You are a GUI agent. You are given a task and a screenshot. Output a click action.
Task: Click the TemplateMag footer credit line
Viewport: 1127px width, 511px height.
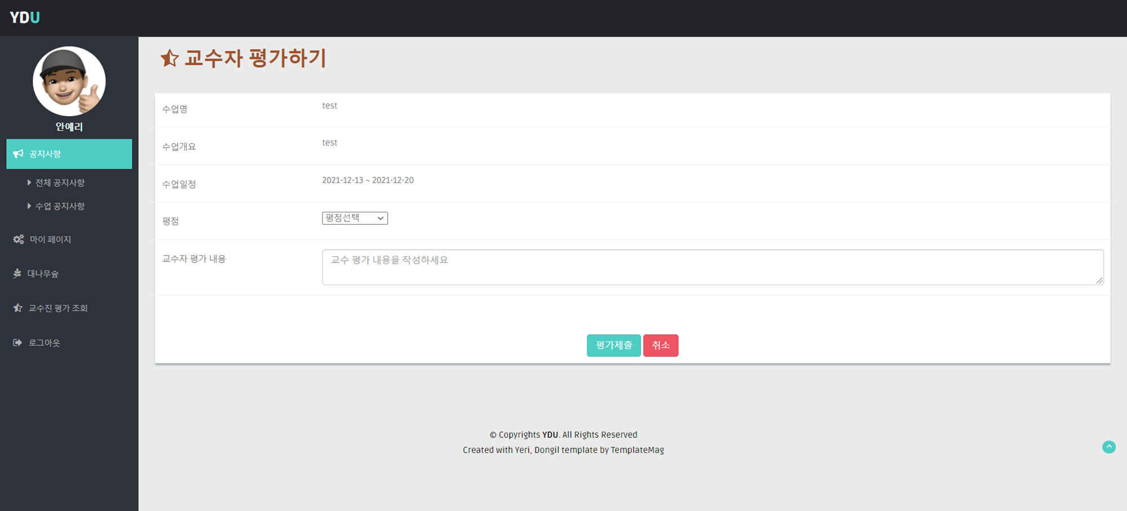click(563, 450)
